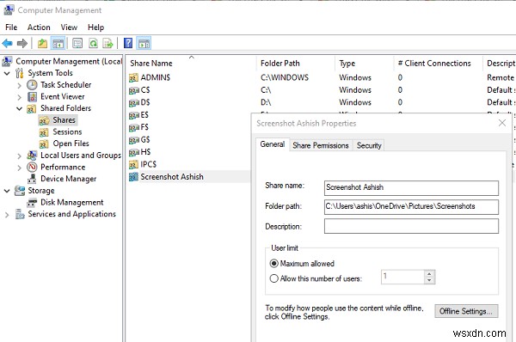Click the Local Users and Groups icon
The image size is (516, 342).
coord(32,156)
